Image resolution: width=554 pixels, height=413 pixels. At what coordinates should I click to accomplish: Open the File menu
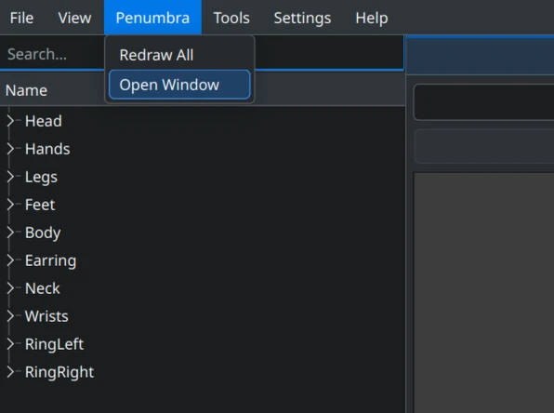tap(21, 18)
